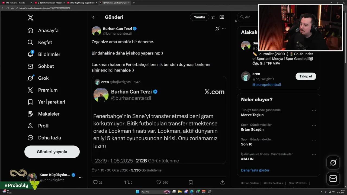The width and height of the screenshot is (347, 195).
Task: Like the post showing 260 likes
Action: (x=159, y=183)
